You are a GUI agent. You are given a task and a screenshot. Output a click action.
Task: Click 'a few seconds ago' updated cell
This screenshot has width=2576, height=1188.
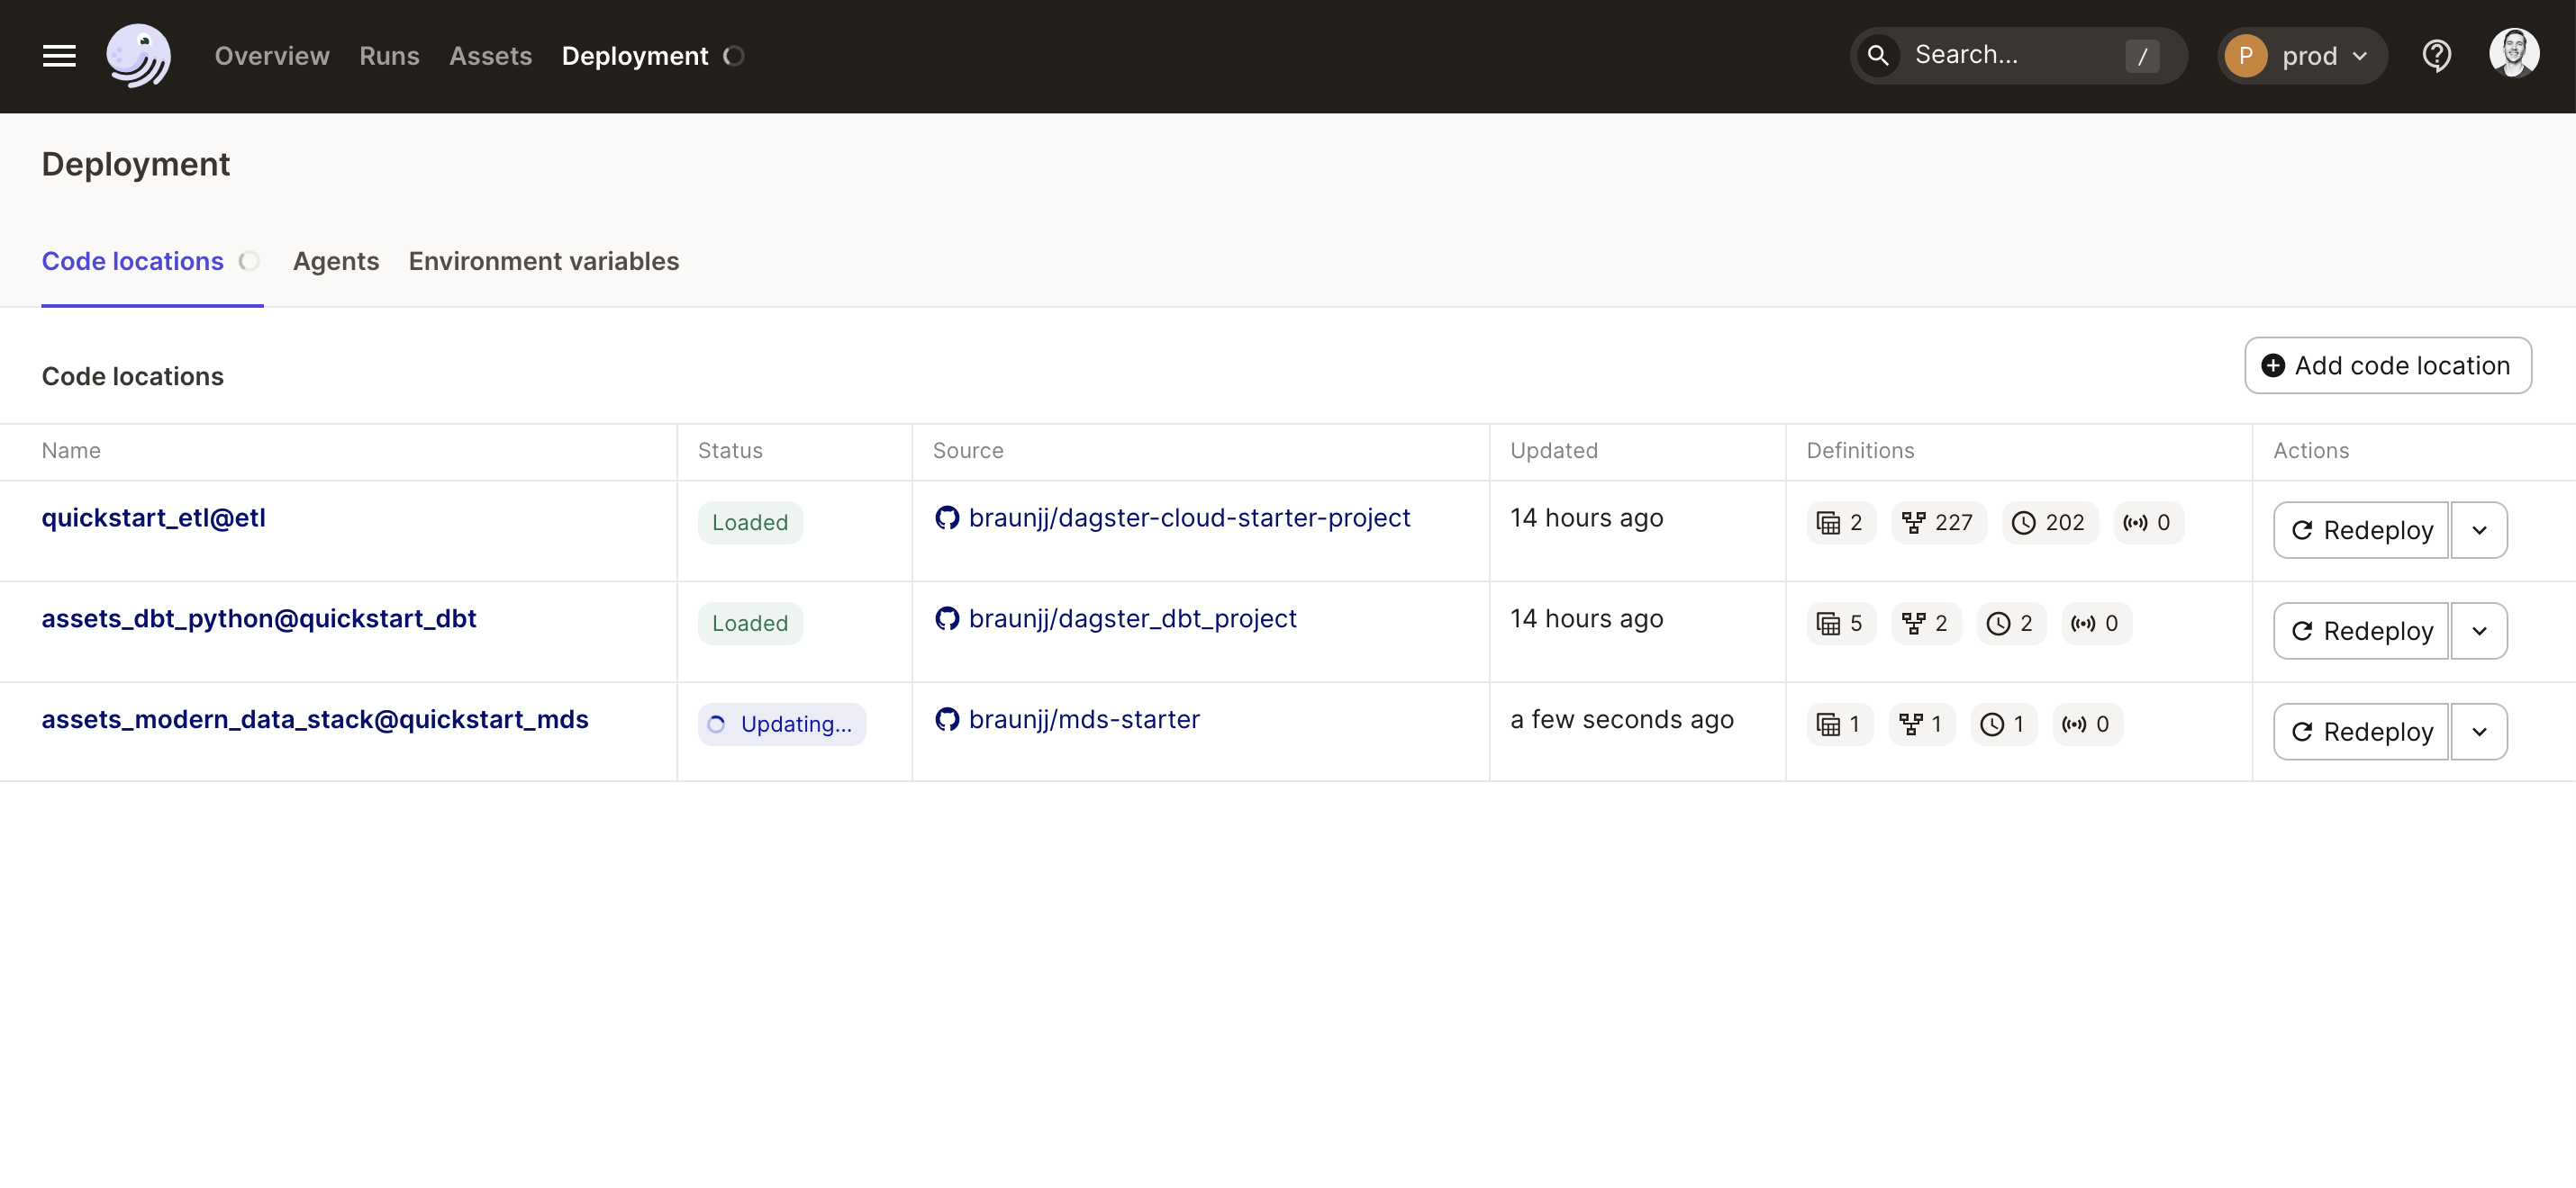point(1621,719)
